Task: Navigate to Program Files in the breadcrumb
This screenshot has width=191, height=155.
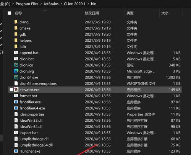Action: coord(27,4)
